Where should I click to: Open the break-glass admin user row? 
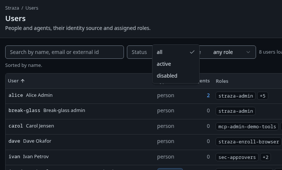point(144,111)
